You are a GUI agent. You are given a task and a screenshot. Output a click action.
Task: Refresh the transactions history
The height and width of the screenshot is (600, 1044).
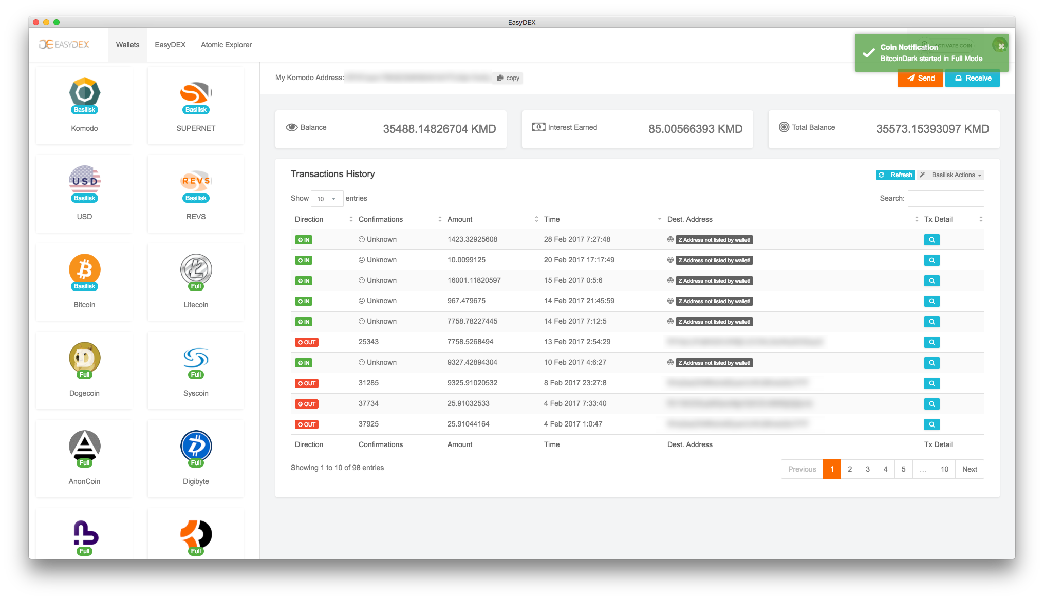pyautogui.click(x=896, y=175)
